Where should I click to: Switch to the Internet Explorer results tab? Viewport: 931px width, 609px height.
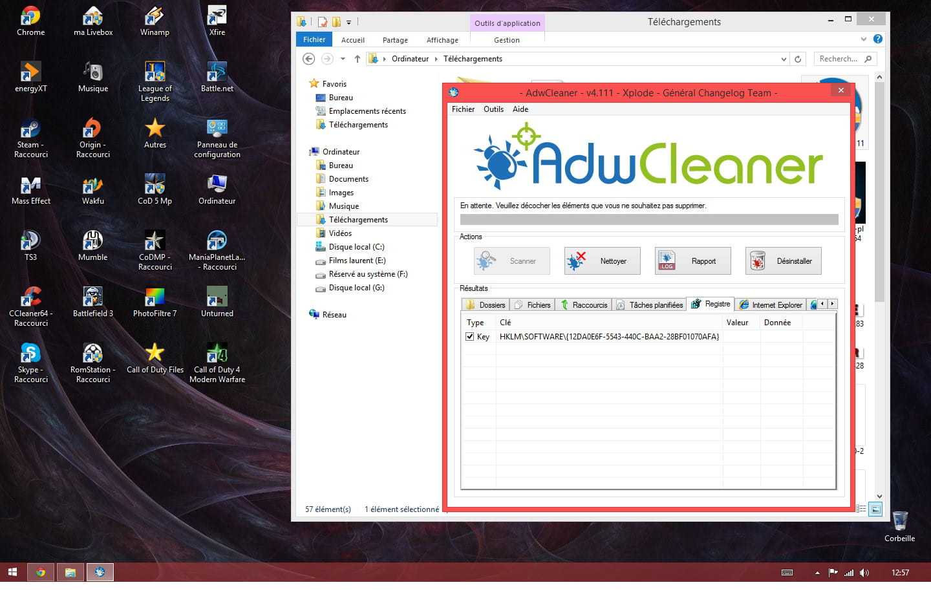click(770, 304)
